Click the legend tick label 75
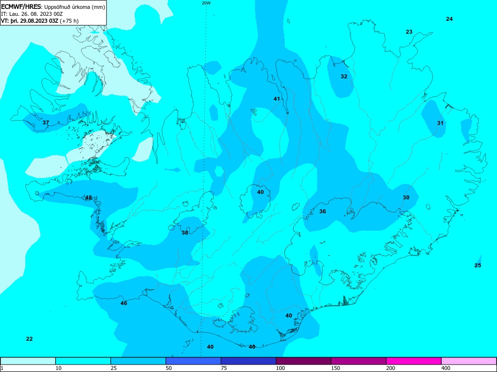The image size is (497, 372). point(224,368)
